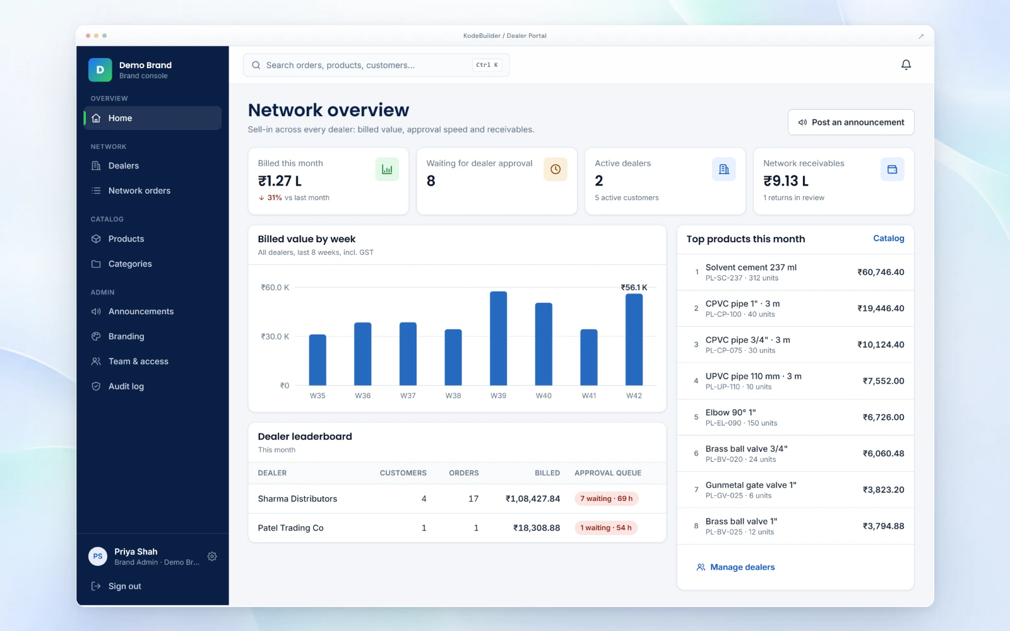Go to Home in sidebar
Screen dimensions: 1010x631
pos(152,118)
